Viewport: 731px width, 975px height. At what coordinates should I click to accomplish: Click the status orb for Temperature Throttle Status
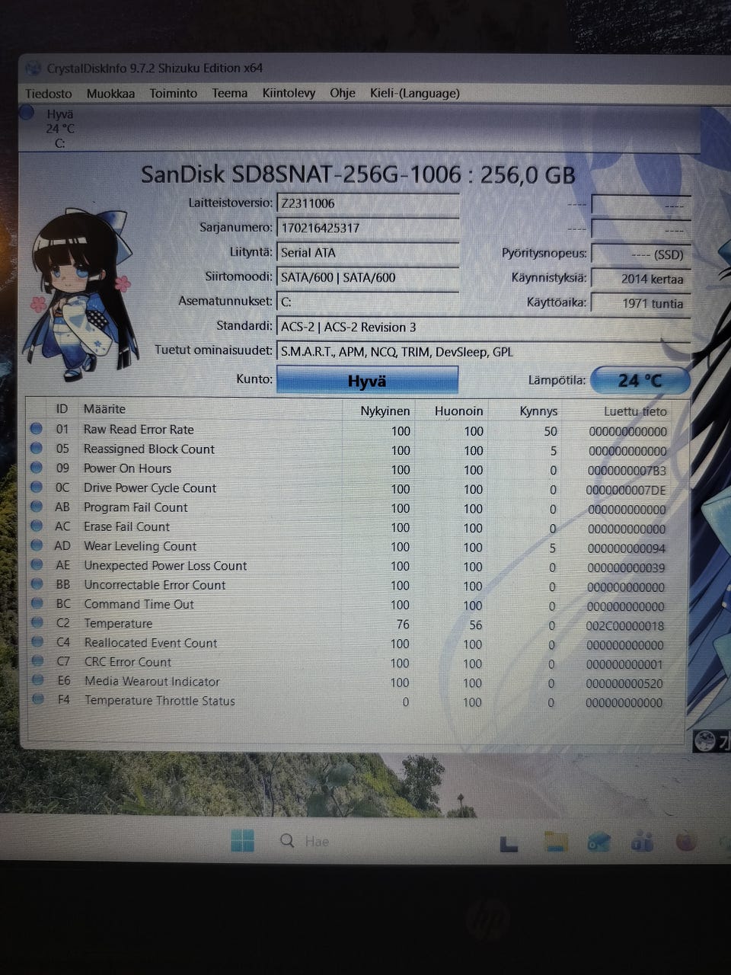pyautogui.click(x=37, y=700)
